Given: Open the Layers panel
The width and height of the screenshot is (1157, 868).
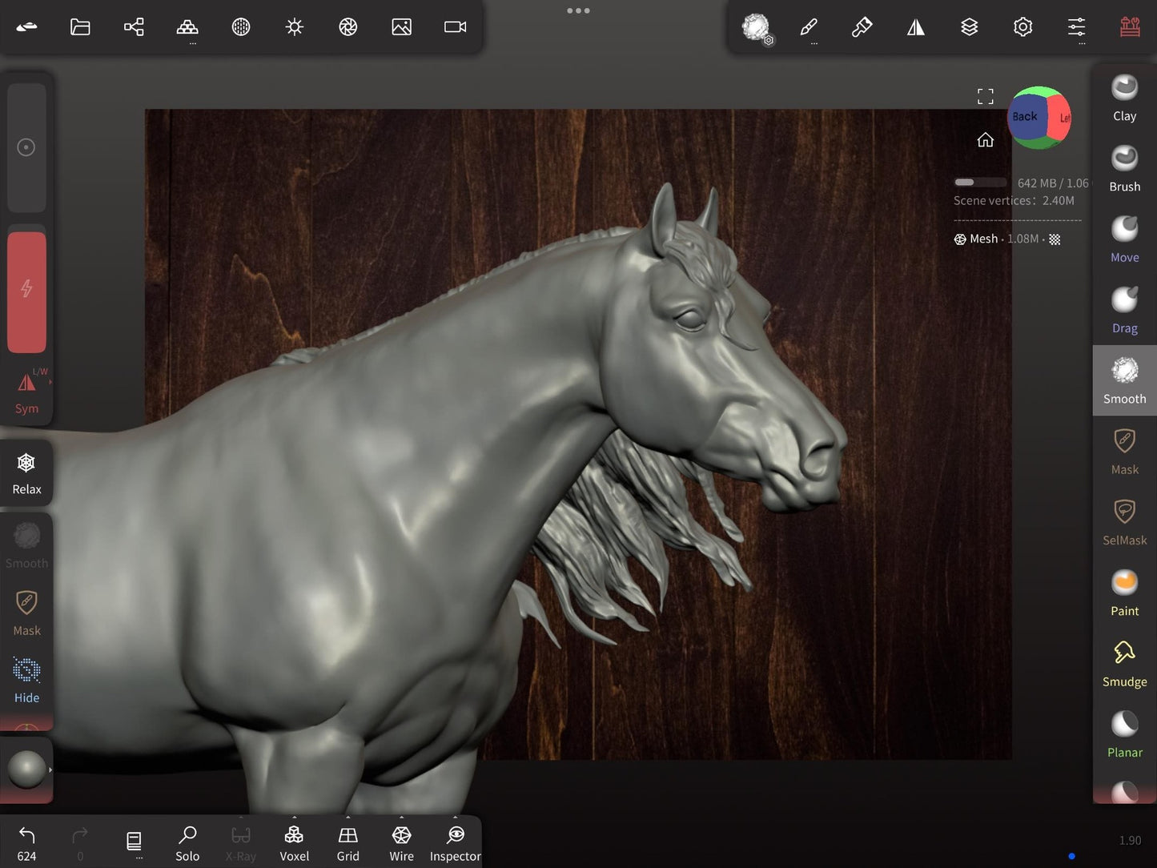Looking at the screenshot, I should click(969, 27).
